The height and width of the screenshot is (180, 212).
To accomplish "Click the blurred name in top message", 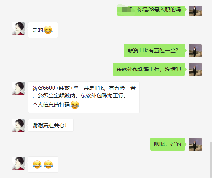I will point(127,10).
